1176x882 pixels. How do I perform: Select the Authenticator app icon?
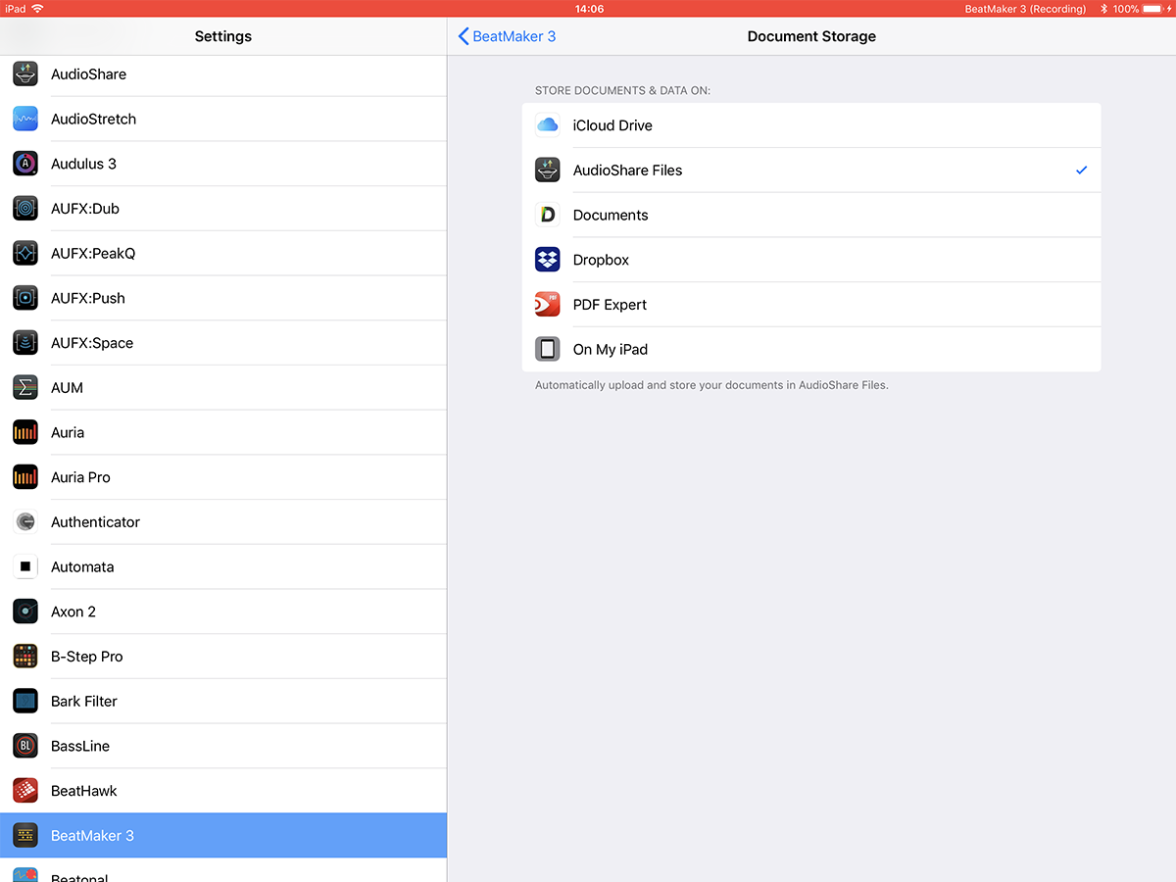[x=25, y=522]
